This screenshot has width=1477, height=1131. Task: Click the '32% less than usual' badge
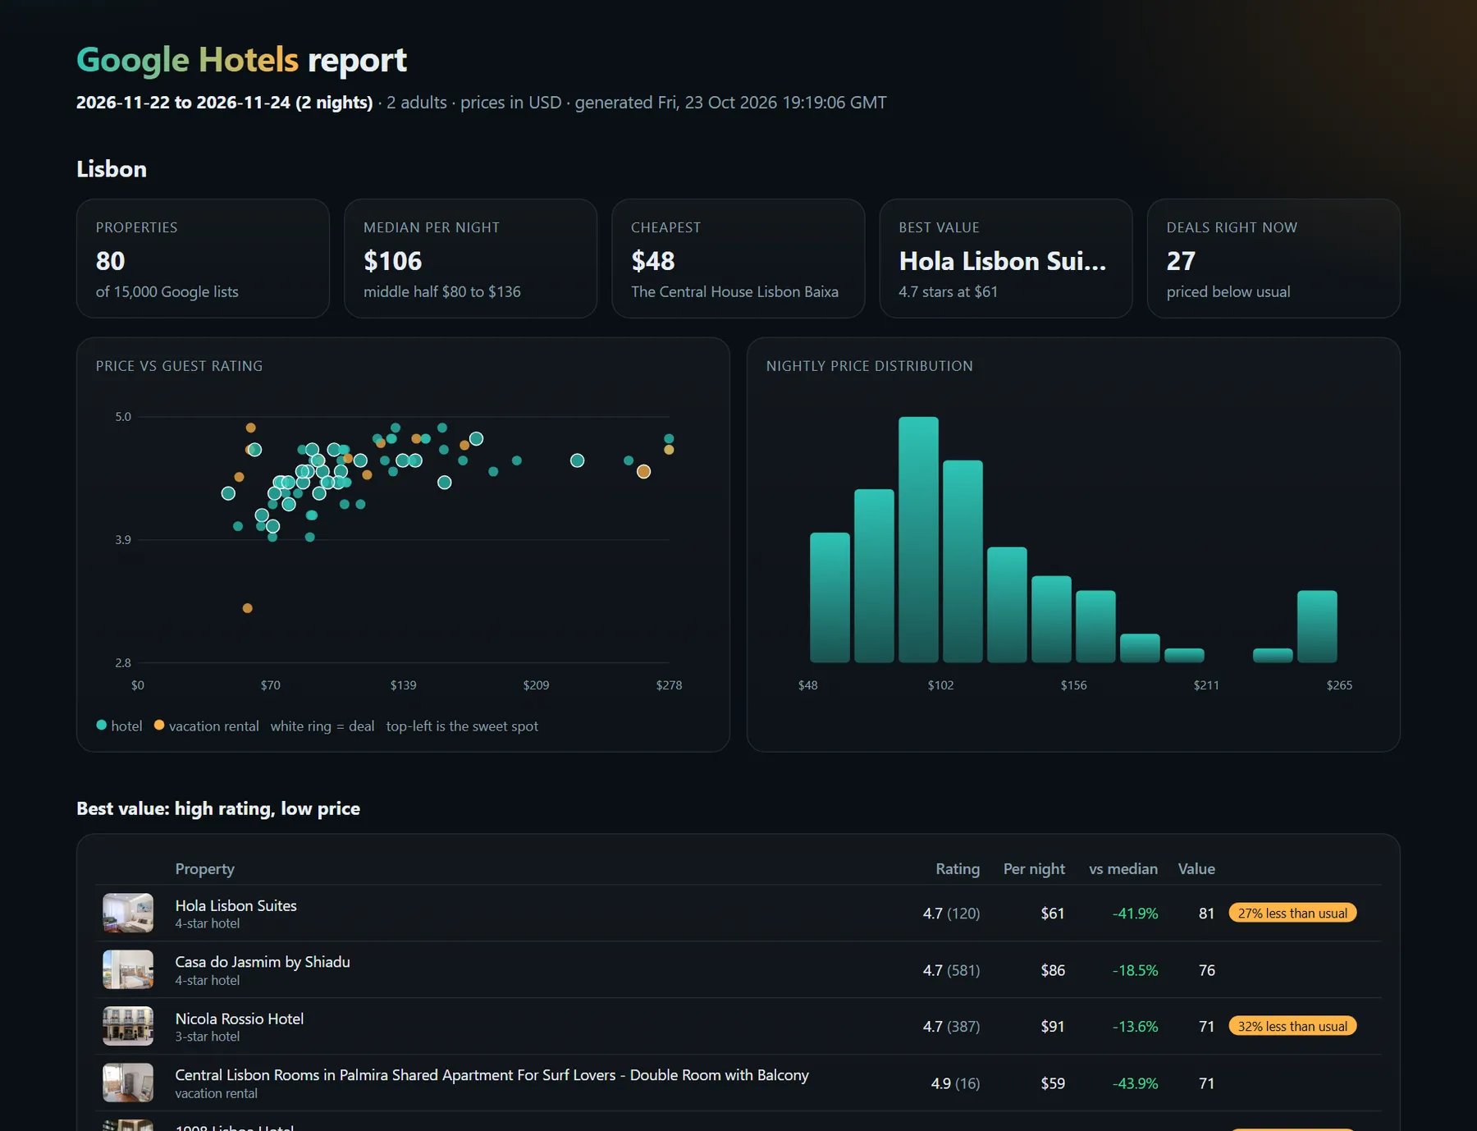(x=1292, y=1026)
